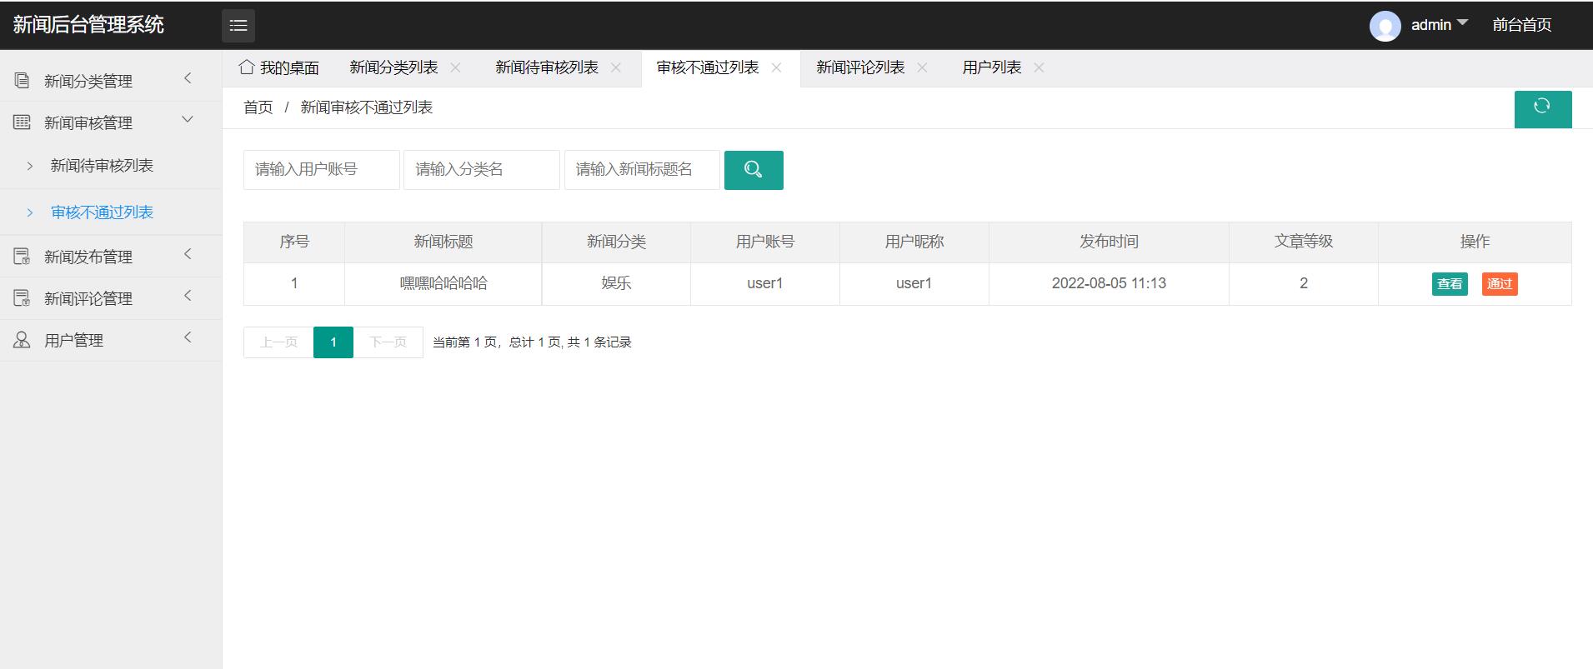Toggle the sidebar with the hamburger menu icon
The height and width of the screenshot is (669, 1593).
point(238,26)
